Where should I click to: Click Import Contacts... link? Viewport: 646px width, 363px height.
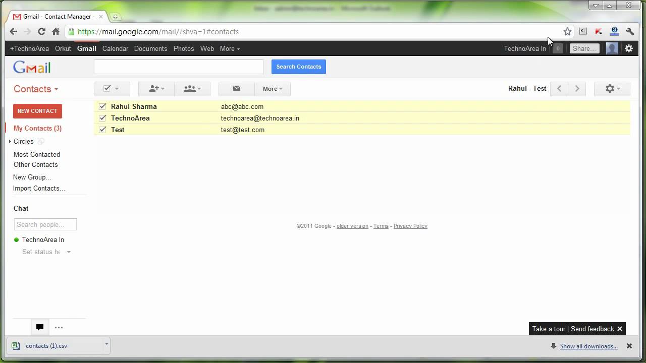39,188
